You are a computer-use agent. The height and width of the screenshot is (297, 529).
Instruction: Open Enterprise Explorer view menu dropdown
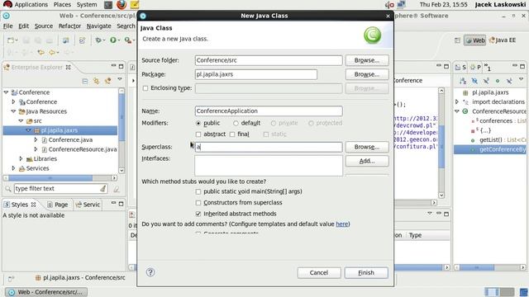[x=120, y=79]
